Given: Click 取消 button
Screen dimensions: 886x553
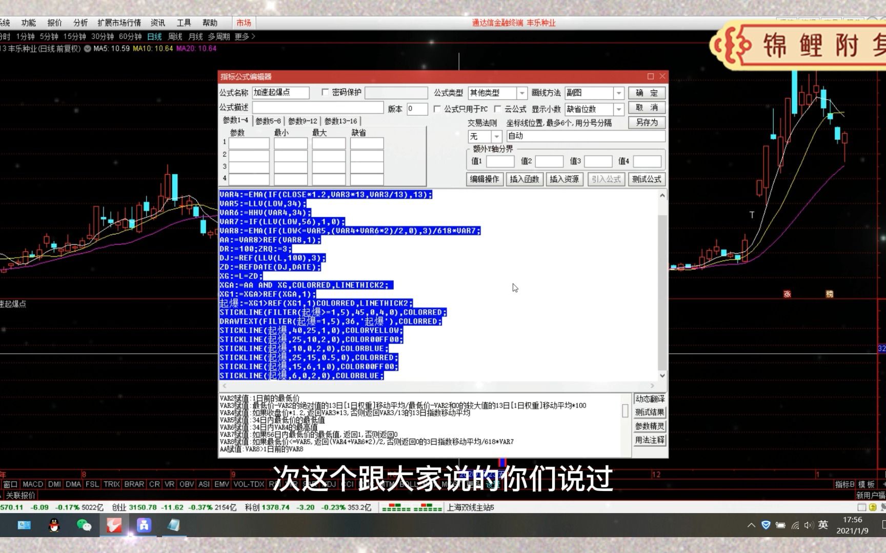Looking at the screenshot, I should coord(647,108).
